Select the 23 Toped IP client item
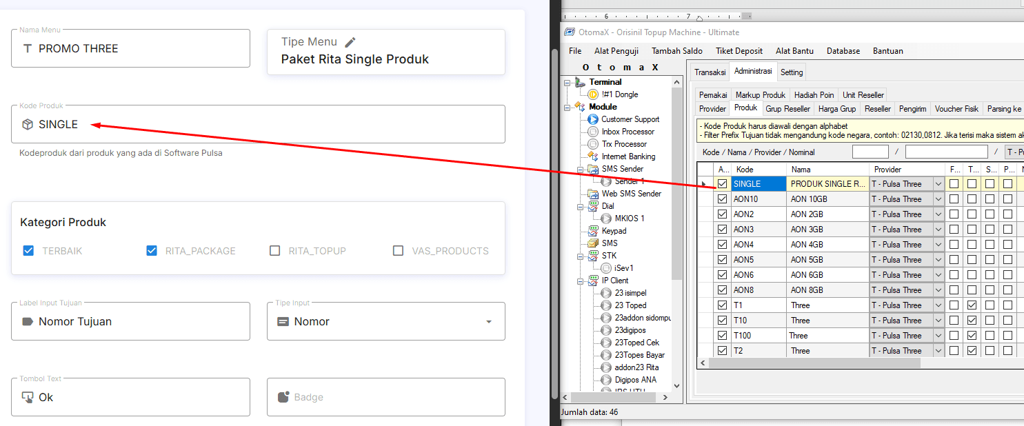1024x426 pixels. [630, 305]
